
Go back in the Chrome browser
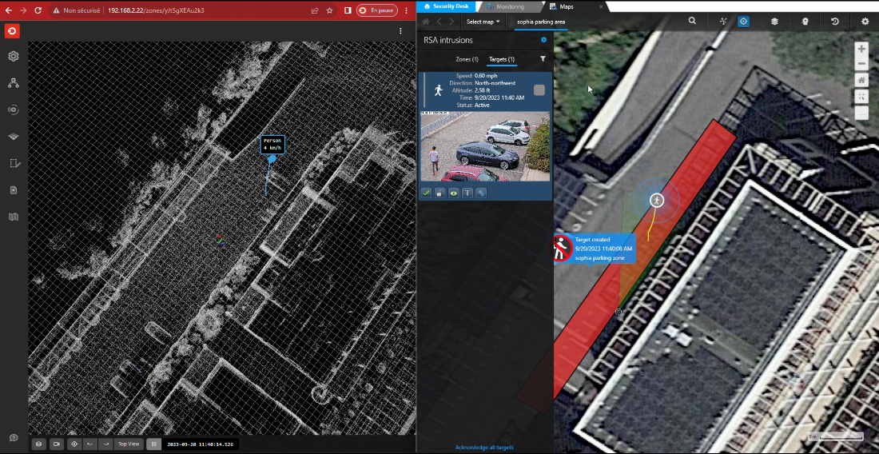click(x=9, y=10)
